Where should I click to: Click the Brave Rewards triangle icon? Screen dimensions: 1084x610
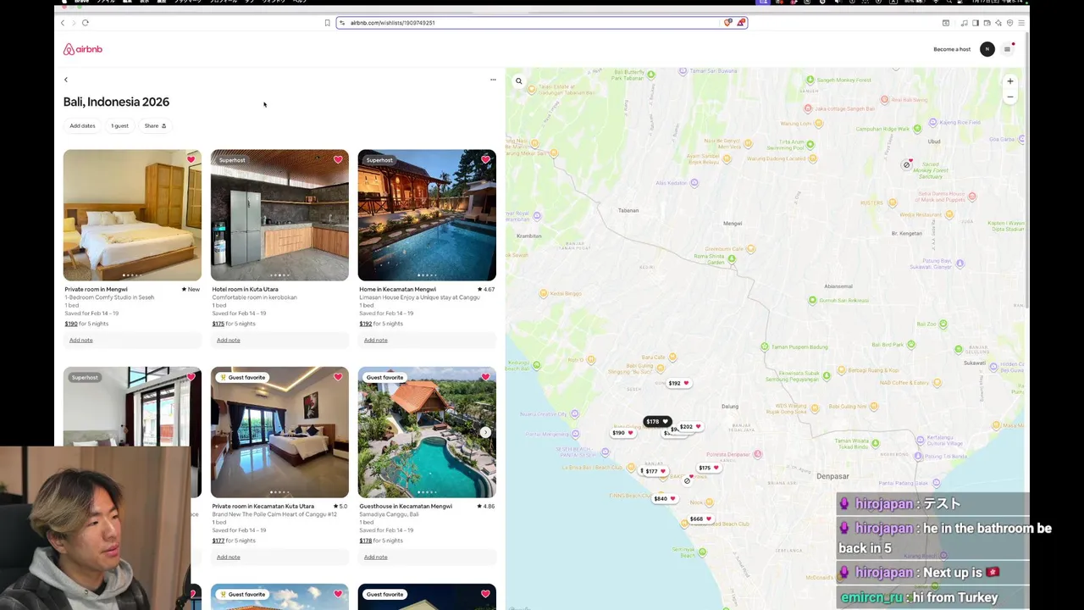(740, 23)
